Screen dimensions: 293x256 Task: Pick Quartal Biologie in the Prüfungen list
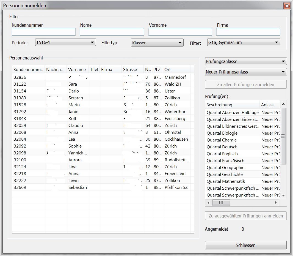click(222, 133)
